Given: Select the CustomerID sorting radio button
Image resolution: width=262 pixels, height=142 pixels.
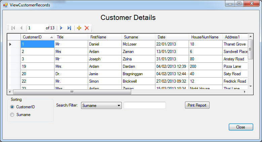Looking at the screenshot, I should click(12, 107).
